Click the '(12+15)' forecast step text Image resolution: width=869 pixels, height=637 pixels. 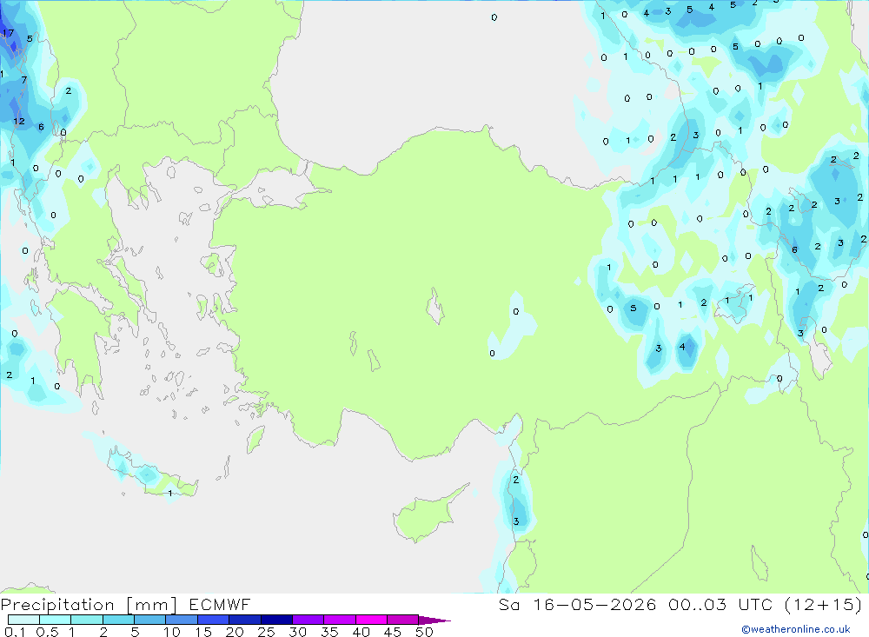click(x=824, y=604)
